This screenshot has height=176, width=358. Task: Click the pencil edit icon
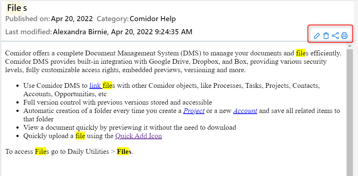click(x=317, y=36)
